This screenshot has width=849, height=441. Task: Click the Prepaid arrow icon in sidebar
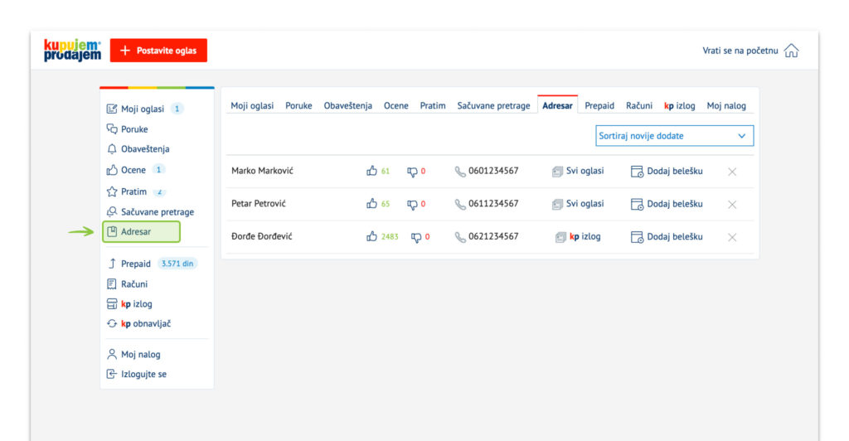tap(112, 264)
